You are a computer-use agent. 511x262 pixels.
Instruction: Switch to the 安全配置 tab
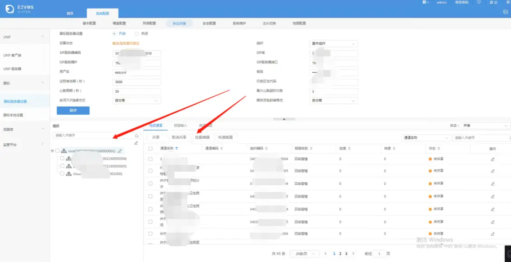[x=209, y=23]
